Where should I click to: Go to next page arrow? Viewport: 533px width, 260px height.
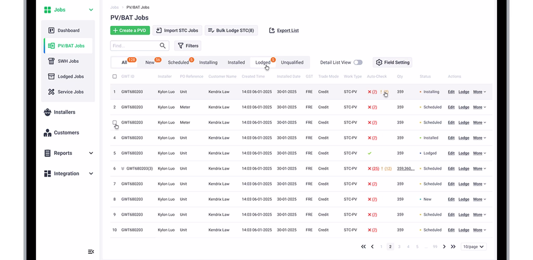[445, 247]
